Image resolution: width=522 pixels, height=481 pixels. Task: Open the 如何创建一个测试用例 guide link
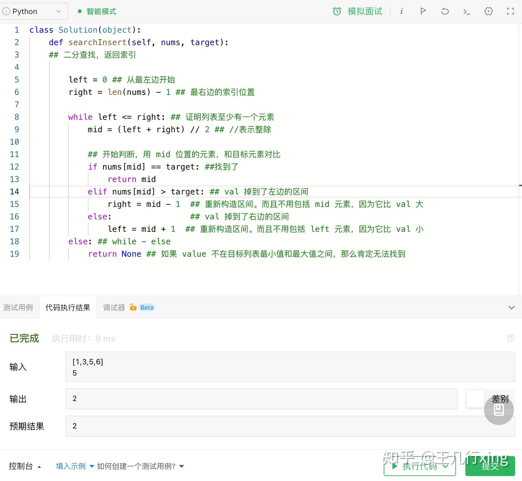point(136,466)
